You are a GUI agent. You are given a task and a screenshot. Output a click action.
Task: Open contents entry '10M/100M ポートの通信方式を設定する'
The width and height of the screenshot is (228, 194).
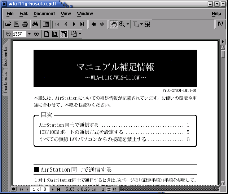pos(114,132)
